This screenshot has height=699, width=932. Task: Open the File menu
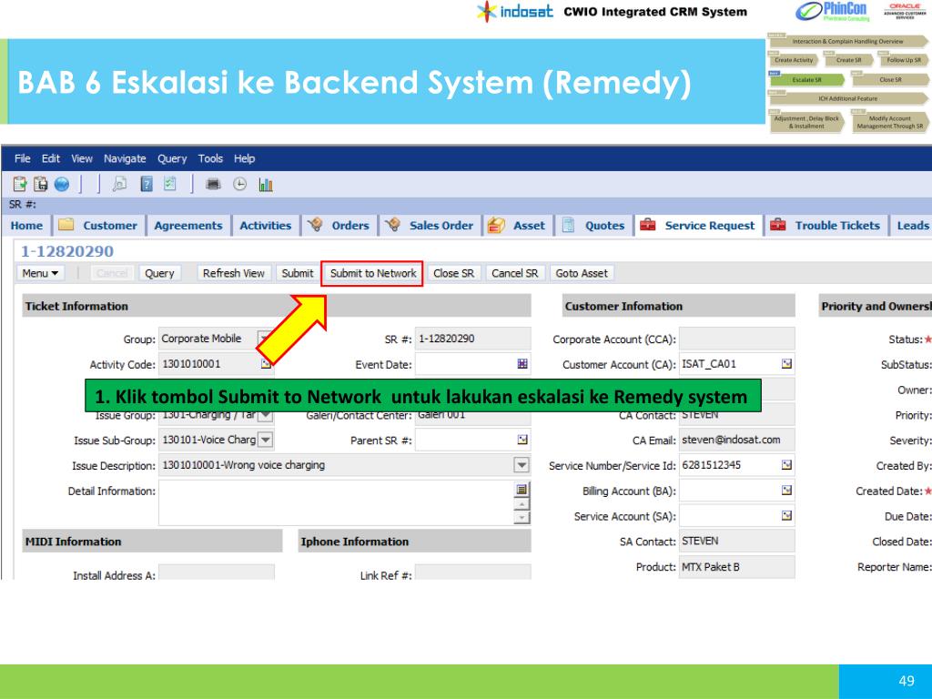22,158
